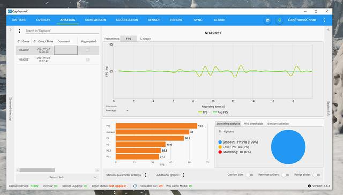Open the AGGREGATION tab
The height and width of the screenshot is (195, 343).
(x=127, y=20)
